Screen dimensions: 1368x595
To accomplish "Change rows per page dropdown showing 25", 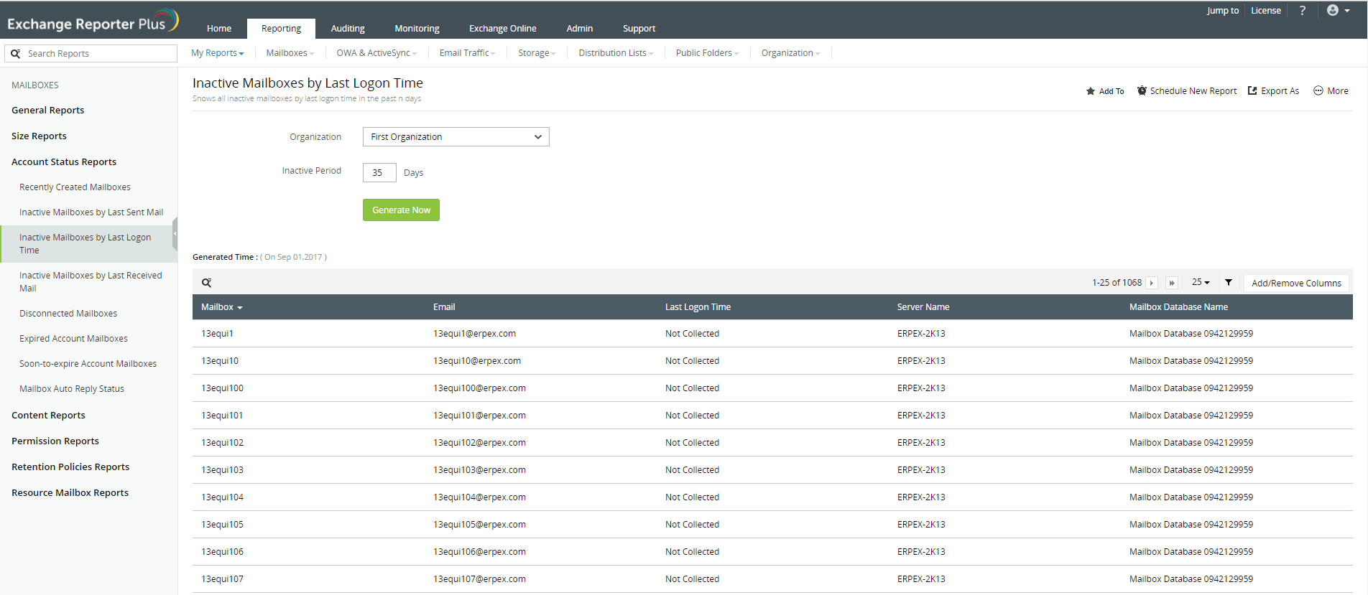I will click(x=1201, y=283).
